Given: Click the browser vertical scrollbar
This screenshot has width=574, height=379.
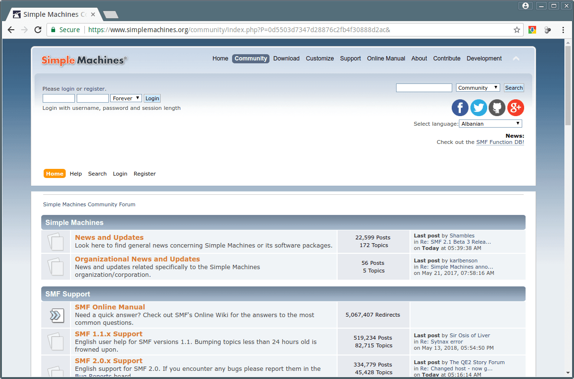Looking at the screenshot, I should tap(569, 192).
